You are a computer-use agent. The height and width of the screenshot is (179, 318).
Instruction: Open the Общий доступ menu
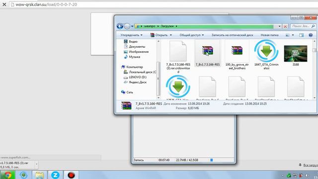pos(192,35)
